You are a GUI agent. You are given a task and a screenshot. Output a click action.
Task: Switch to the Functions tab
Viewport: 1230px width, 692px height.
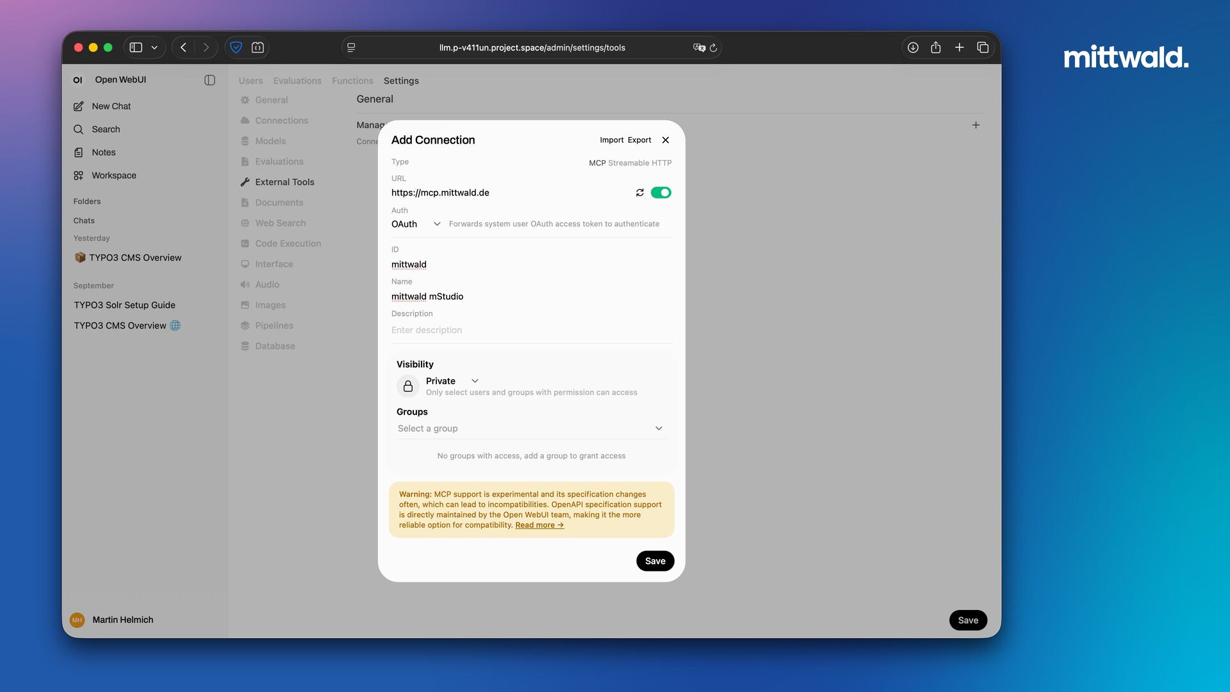point(352,81)
